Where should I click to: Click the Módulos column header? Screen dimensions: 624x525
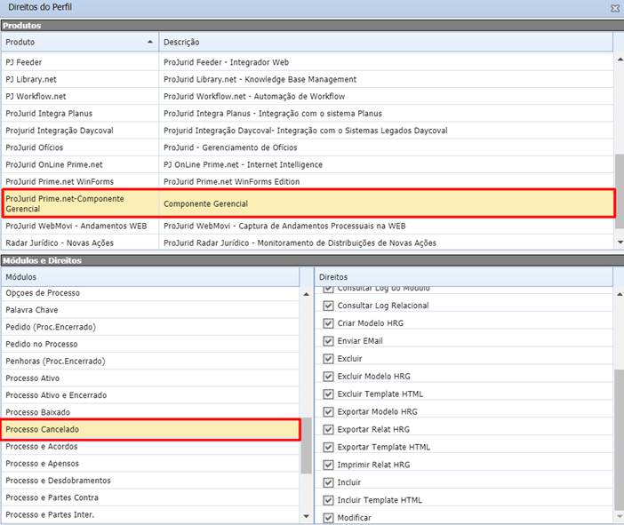[149, 277]
